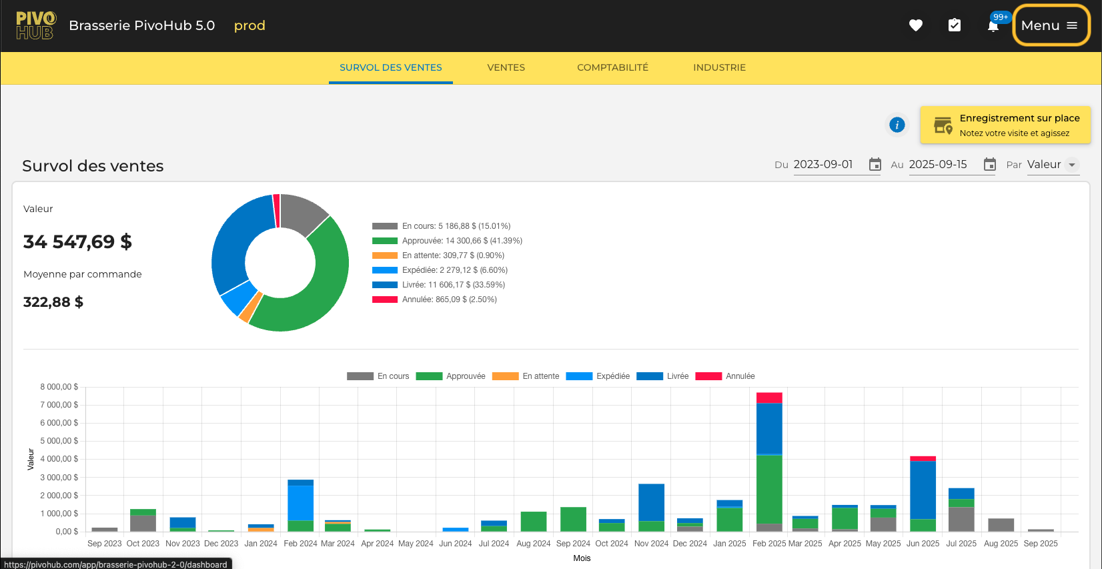Click the Jun 2025 bar in chart
Viewport: 1102px width, 569px height.
pos(923,494)
